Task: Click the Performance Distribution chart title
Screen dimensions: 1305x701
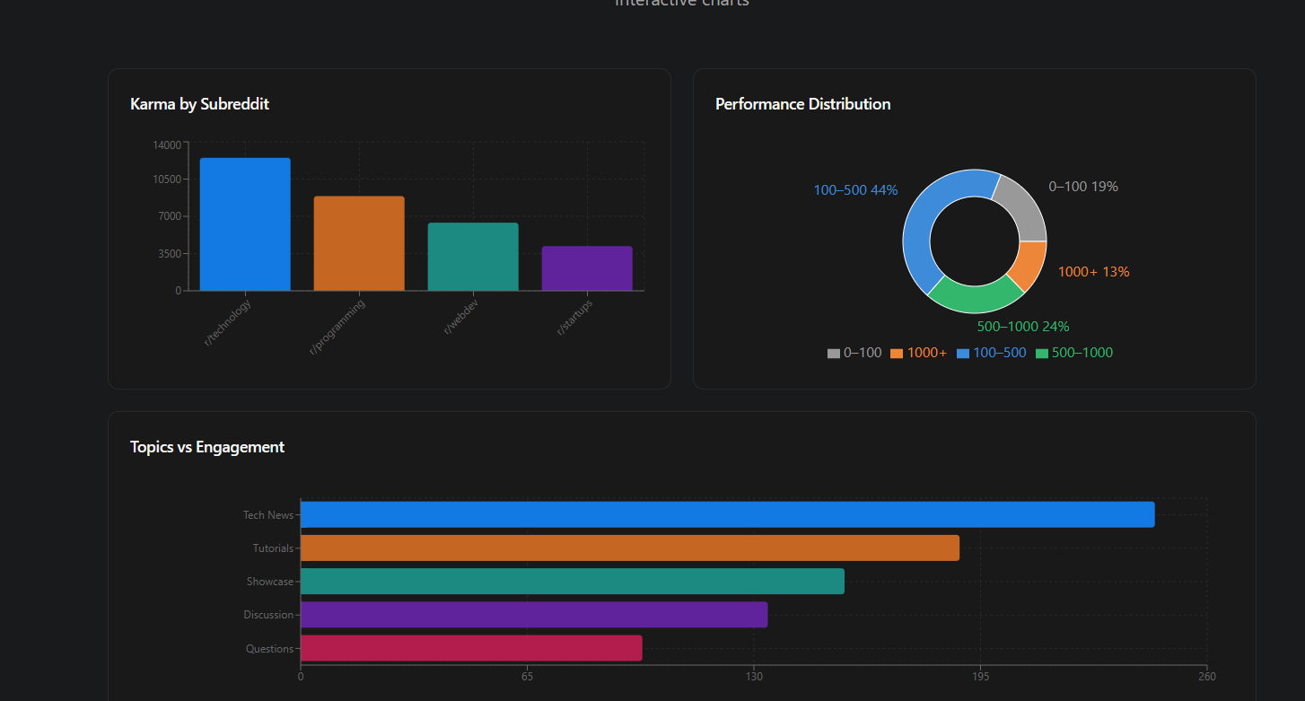Action: point(802,104)
